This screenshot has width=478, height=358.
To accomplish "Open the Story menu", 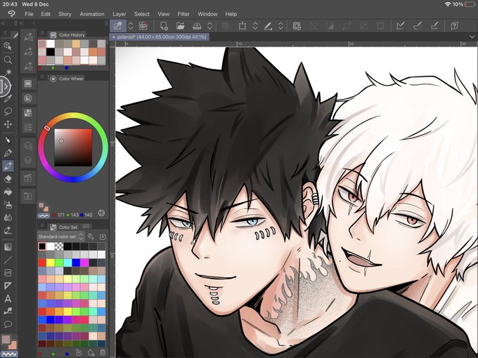I will [65, 14].
